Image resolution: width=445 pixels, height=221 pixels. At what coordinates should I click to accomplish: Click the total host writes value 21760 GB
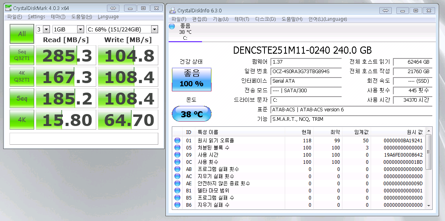(413, 72)
